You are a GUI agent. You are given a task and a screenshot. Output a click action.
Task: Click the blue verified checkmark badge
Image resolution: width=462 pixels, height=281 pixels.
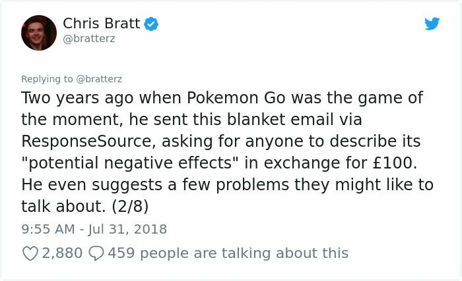coord(151,24)
